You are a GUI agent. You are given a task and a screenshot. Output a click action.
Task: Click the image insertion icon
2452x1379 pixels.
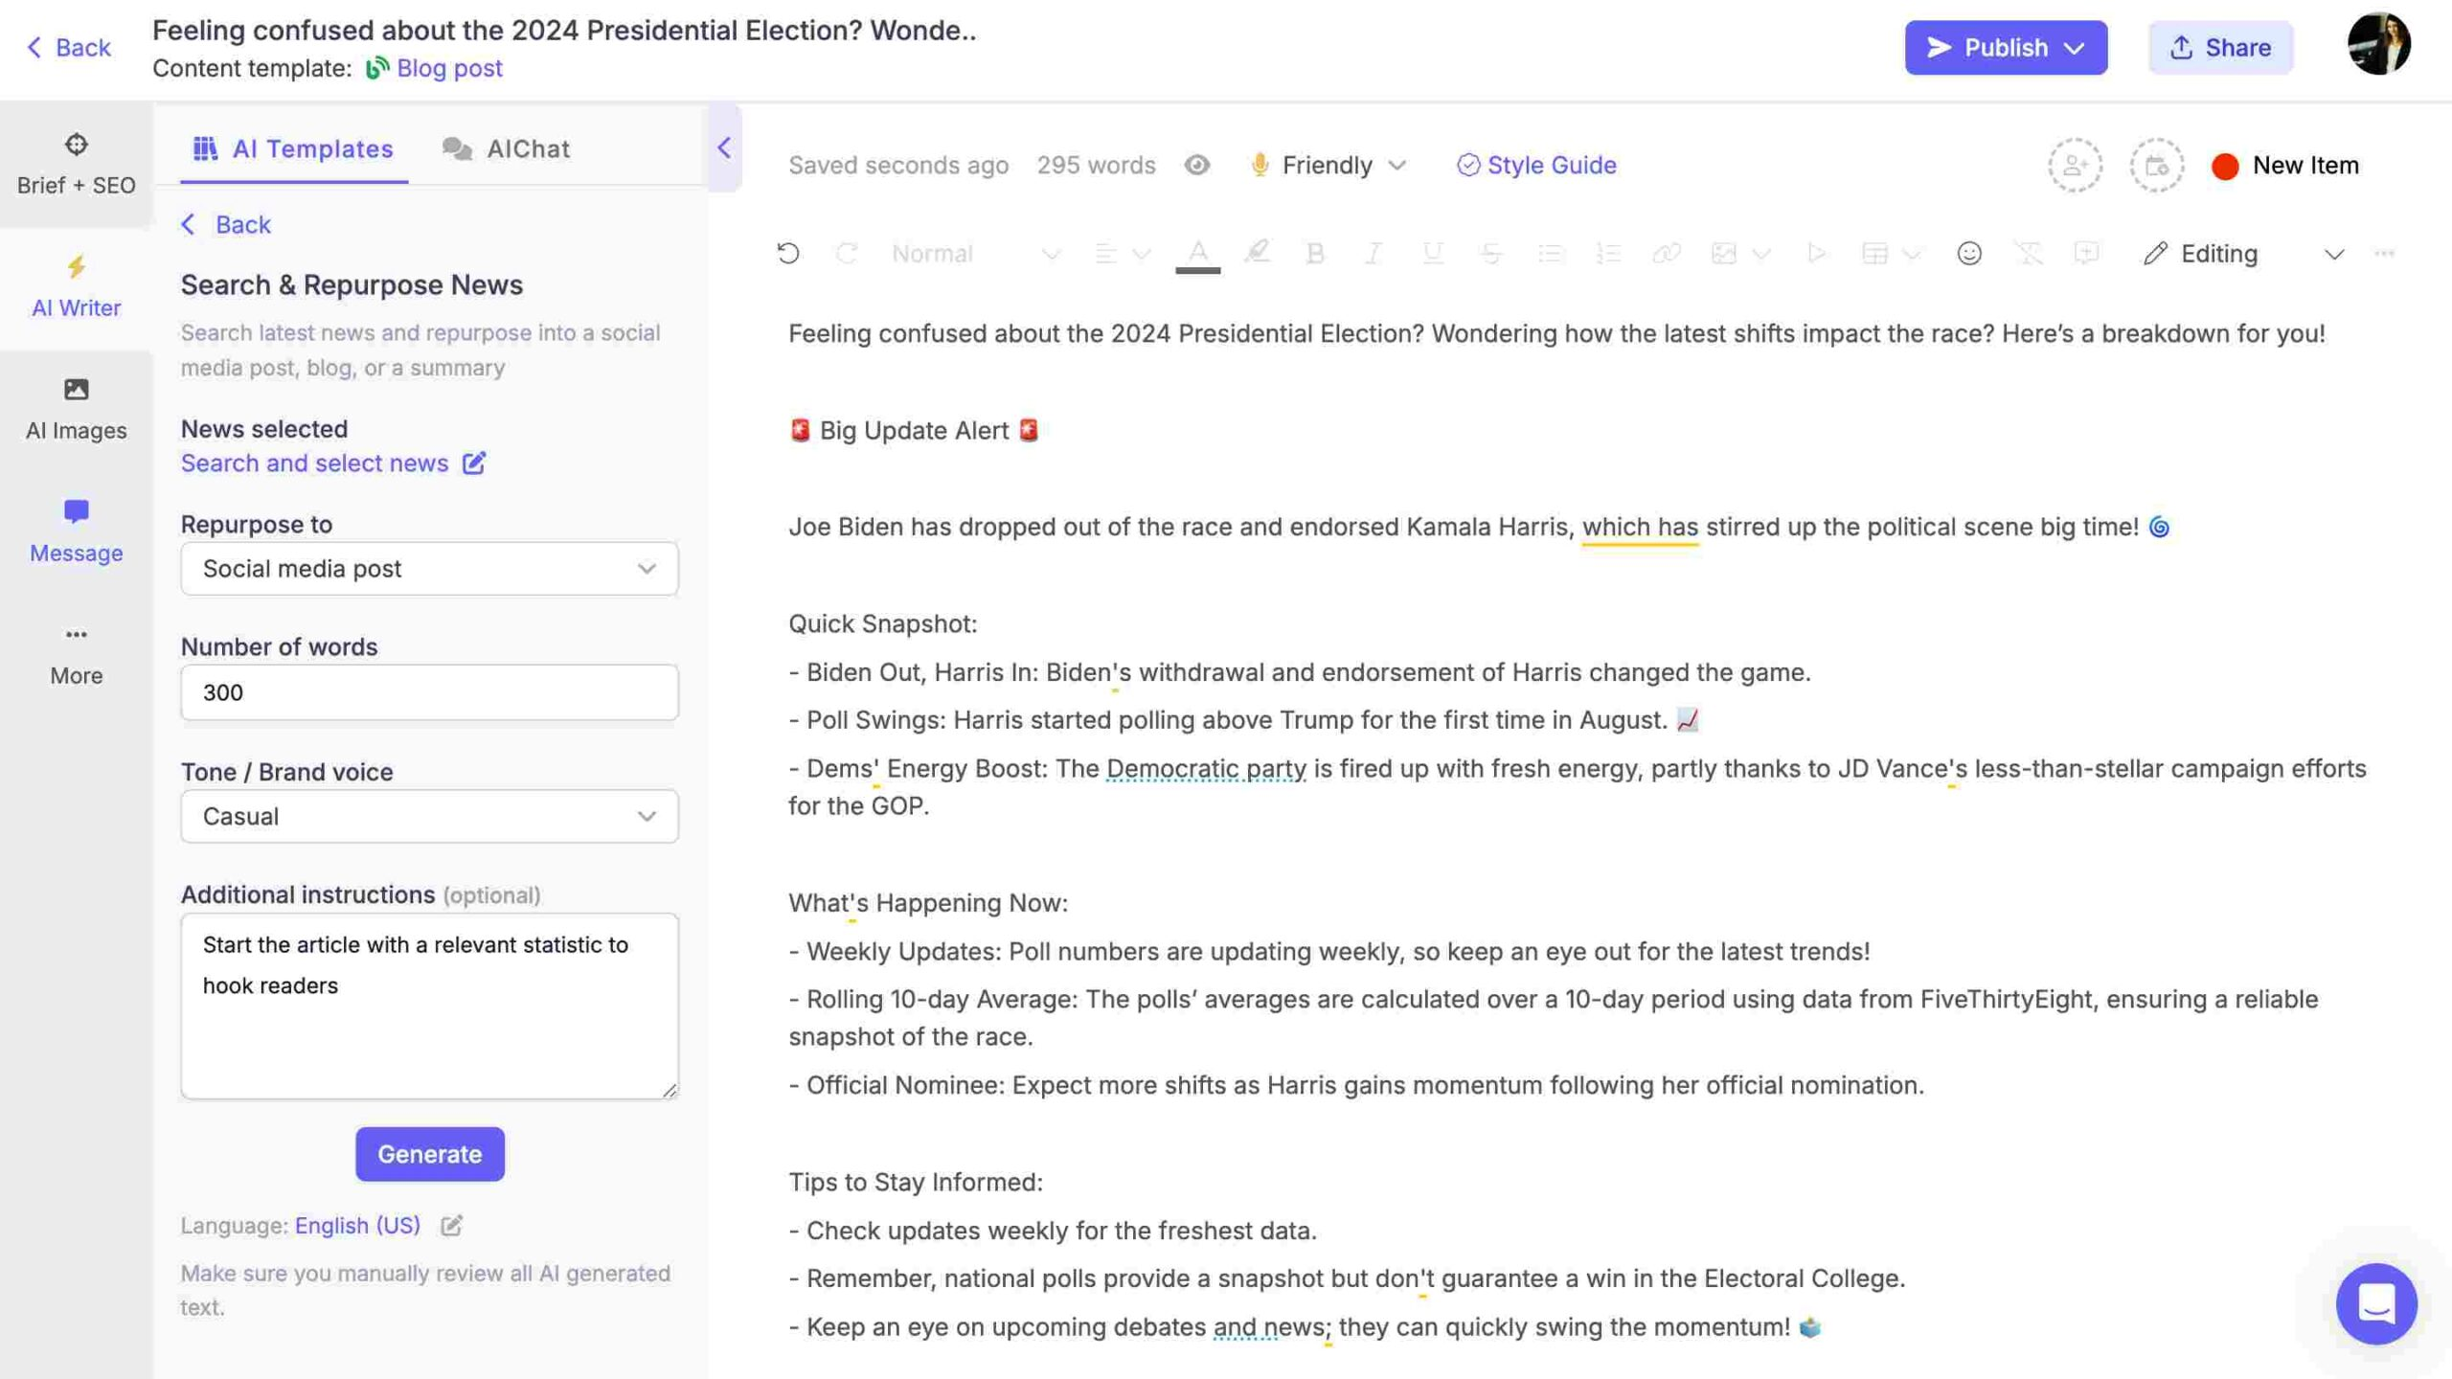pyautogui.click(x=1721, y=253)
